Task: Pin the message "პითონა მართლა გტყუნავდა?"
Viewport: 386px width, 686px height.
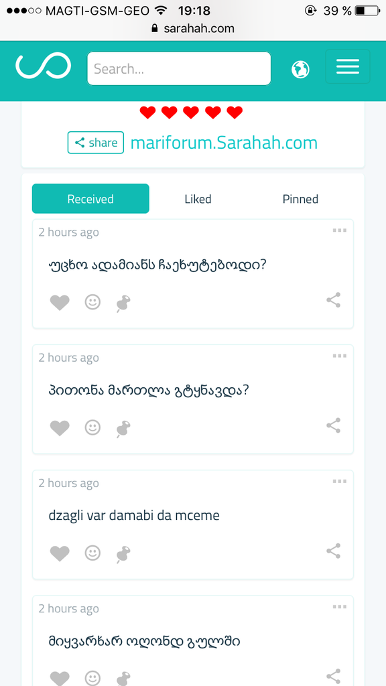Action: pos(123,427)
